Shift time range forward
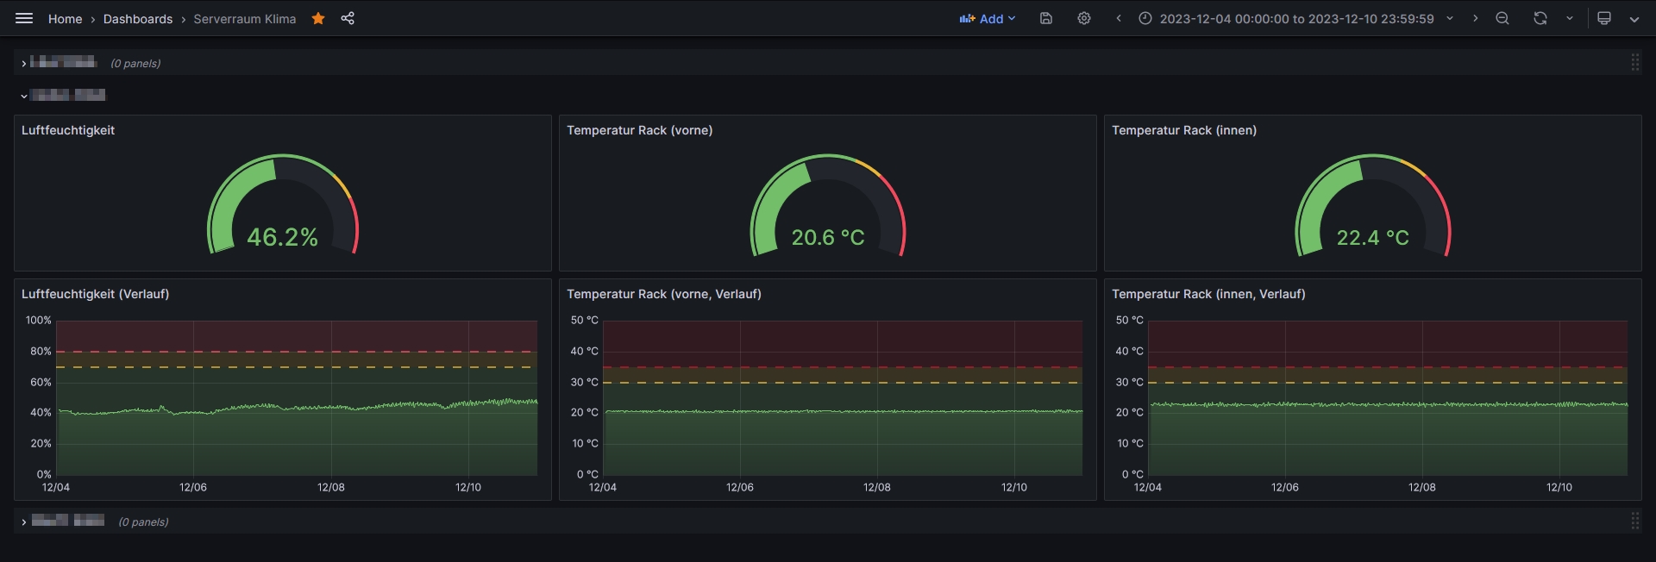 tap(1475, 18)
